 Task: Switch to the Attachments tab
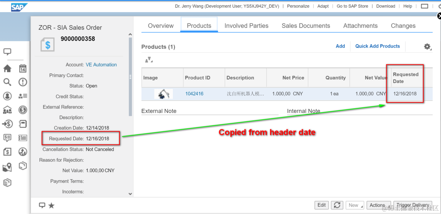coord(360,26)
